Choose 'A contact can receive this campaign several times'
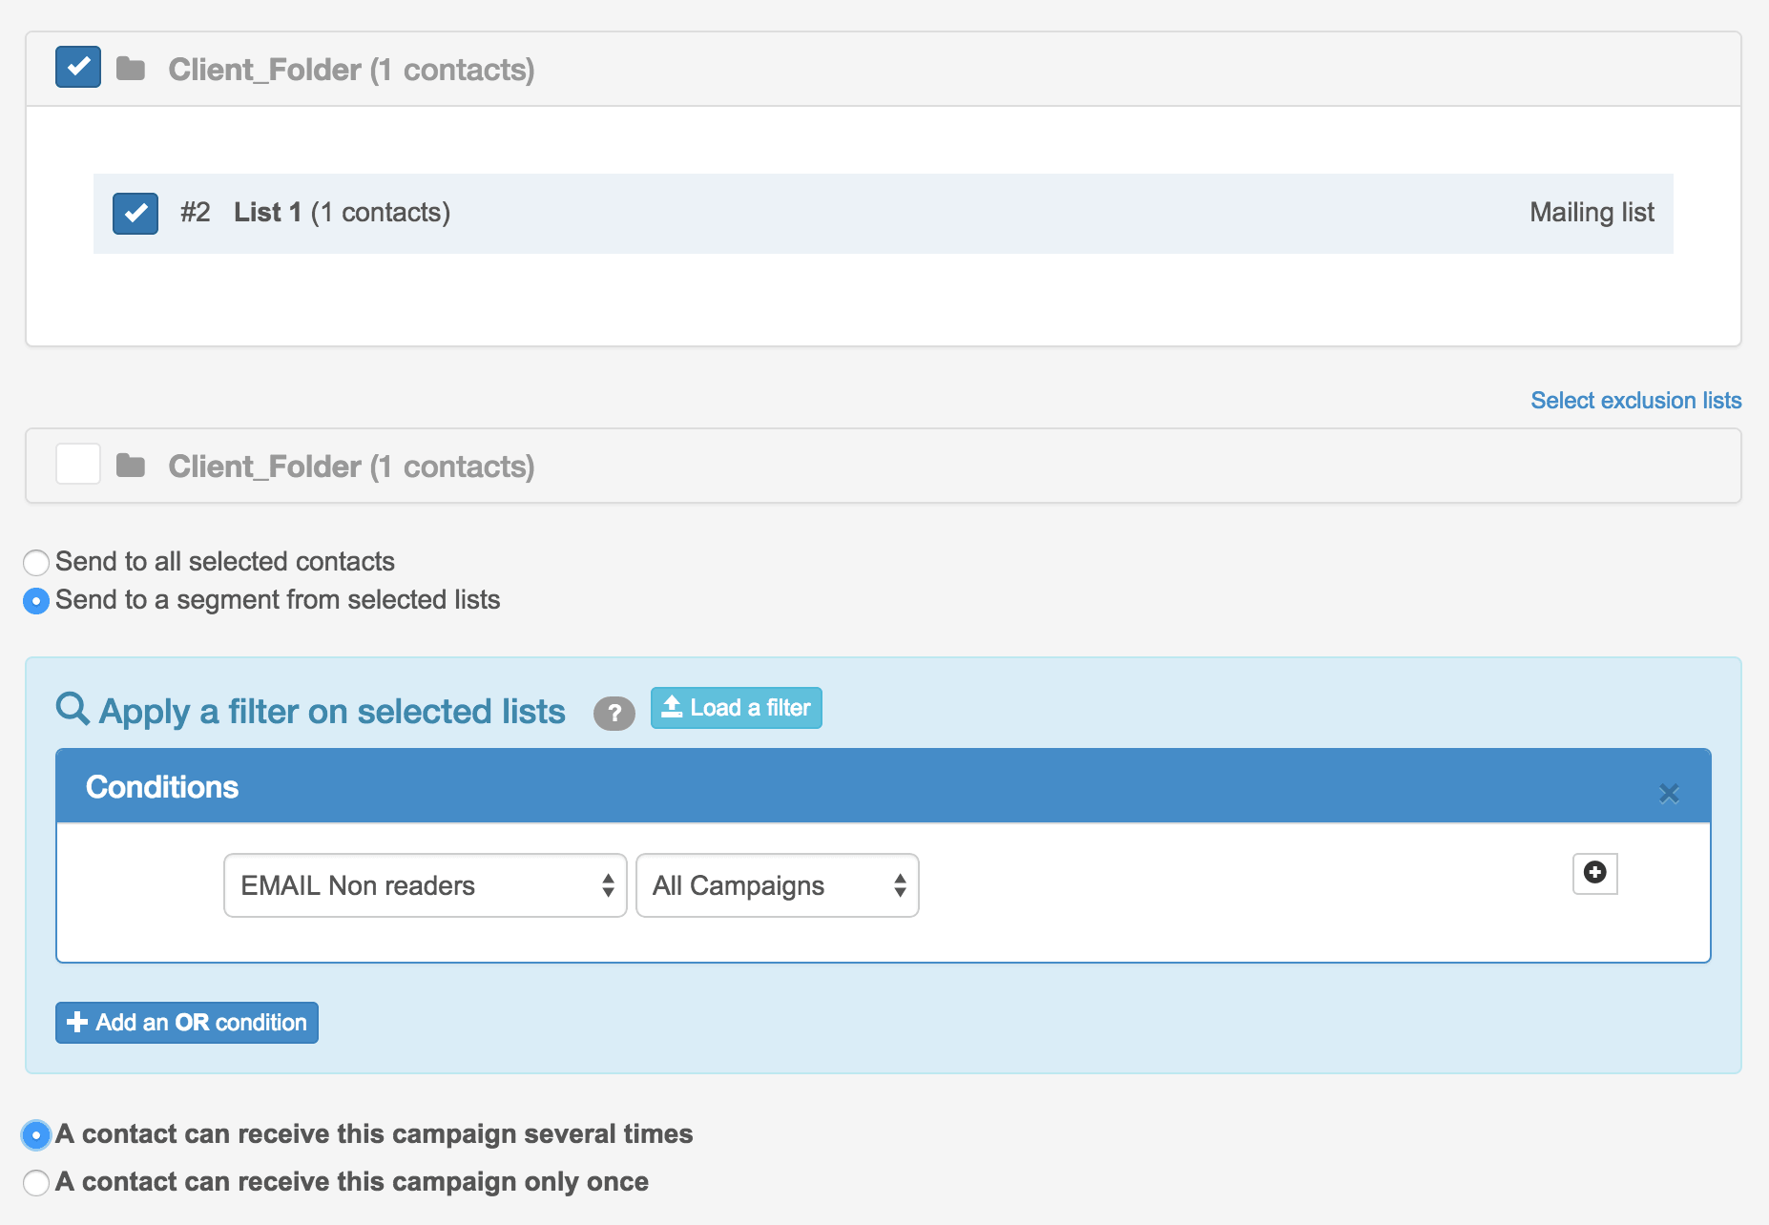Viewport: 1769px width, 1225px height. (x=36, y=1135)
